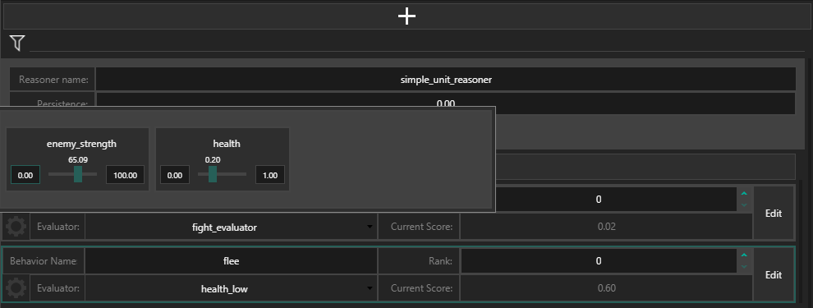Screen dimensions: 813x308
Task: Click the Reasoner name: label
Action: [x=53, y=80]
